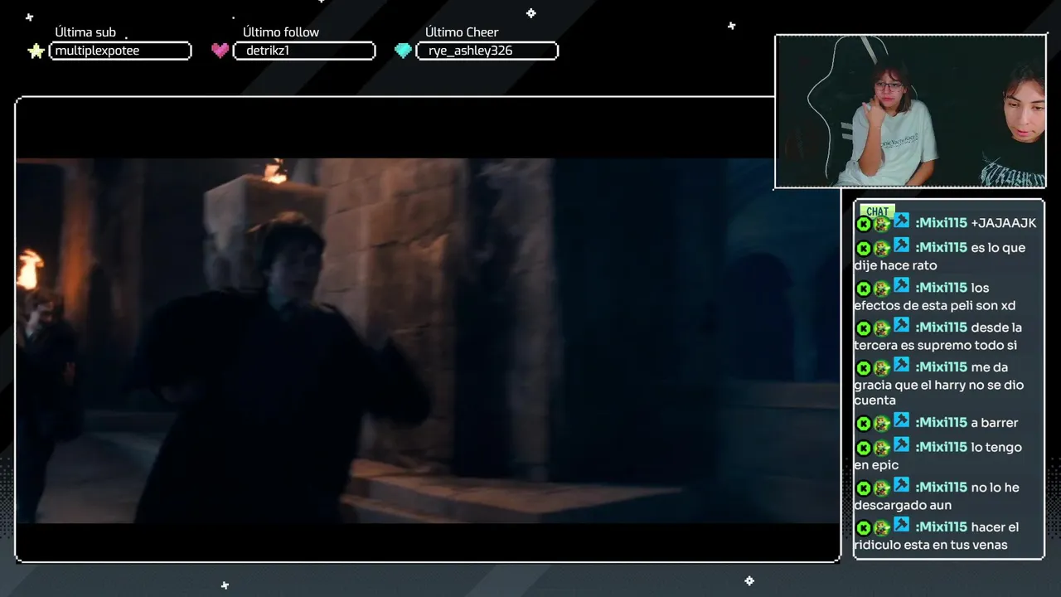1061x597 pixels.
Task: Click green X badge on 'desde la tercera' message
Action: point(864,328)
